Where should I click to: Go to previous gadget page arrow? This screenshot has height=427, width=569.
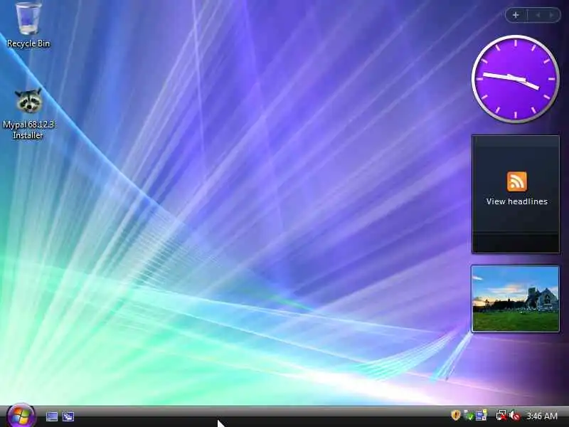pos(538,15)
